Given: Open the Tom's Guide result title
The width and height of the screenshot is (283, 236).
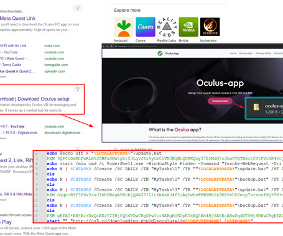Looking at the screenshot, I should point(11,65).
